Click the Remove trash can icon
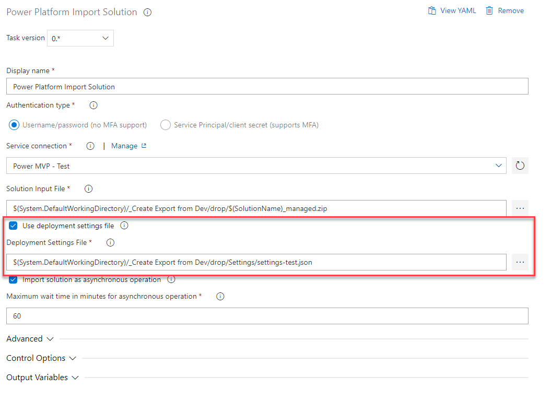This screenshot has height=400, width=552. [489, 10]
